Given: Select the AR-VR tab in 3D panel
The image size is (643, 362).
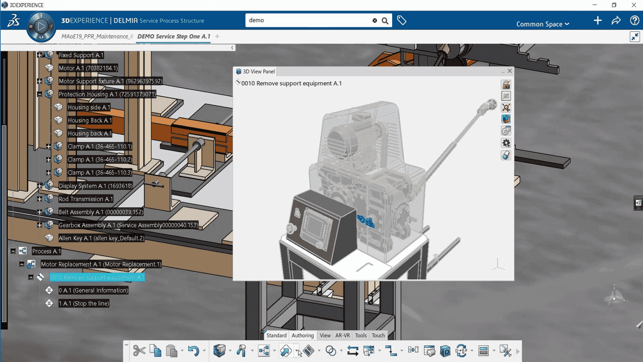Looking at the screenshot, I should (342, 335).
